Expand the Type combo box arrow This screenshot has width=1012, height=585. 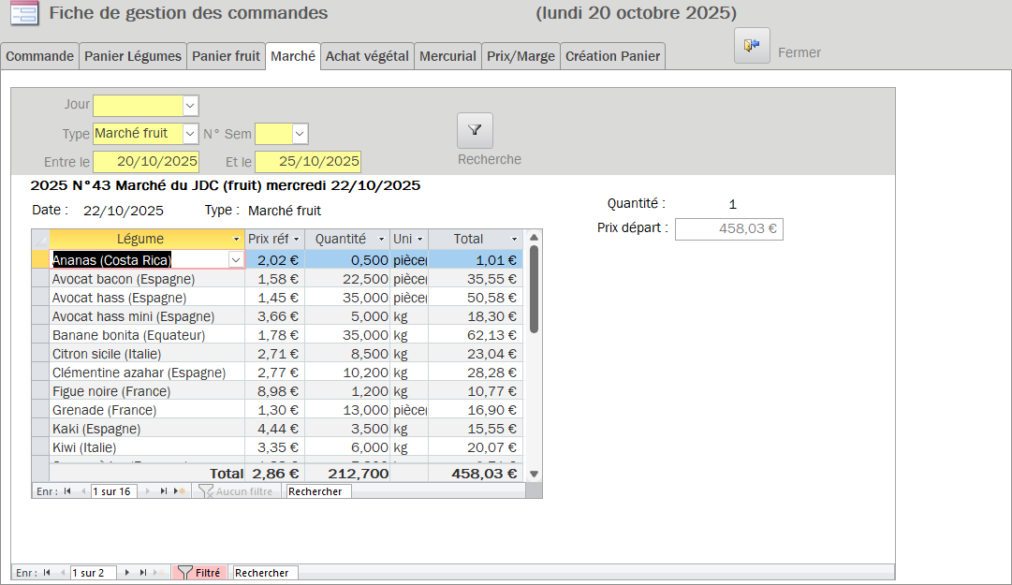(x=190, y=134)
